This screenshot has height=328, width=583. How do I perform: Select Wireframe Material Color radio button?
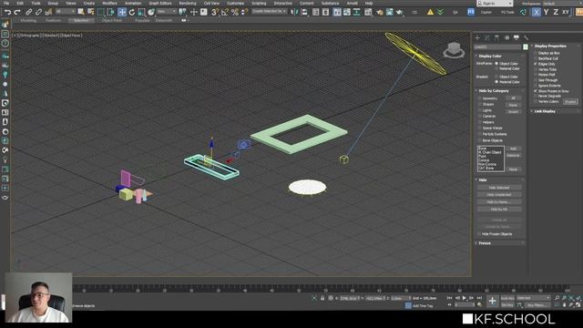click(x=496, y=69)
